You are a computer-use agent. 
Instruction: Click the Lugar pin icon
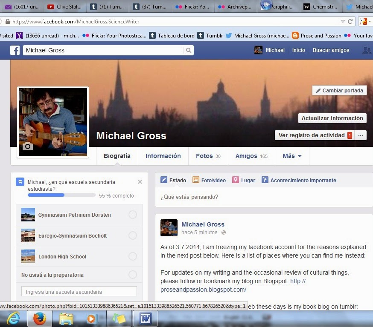(x=235, y=180)
